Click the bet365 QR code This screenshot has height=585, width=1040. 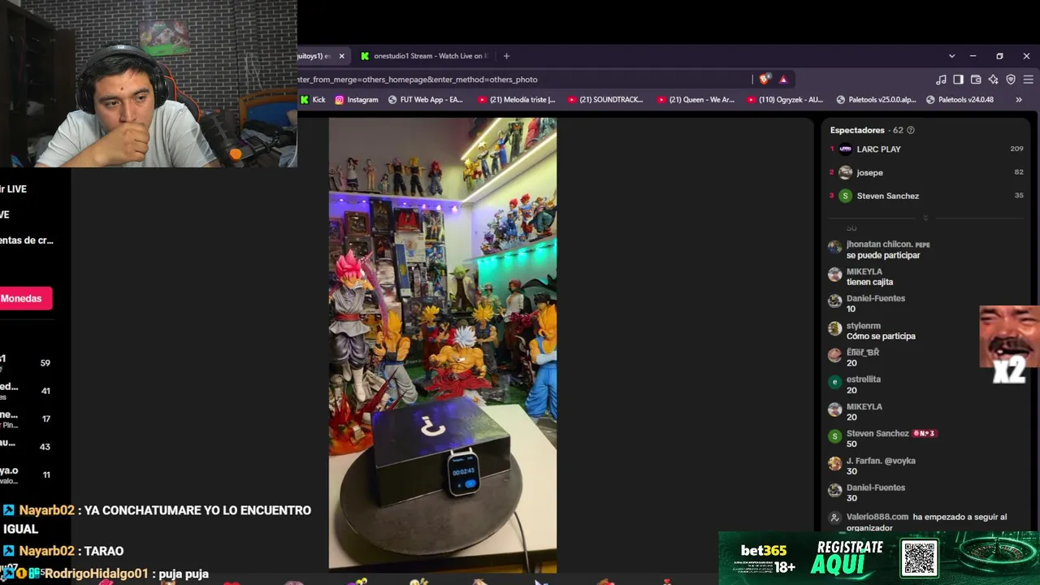pos(920,558)
